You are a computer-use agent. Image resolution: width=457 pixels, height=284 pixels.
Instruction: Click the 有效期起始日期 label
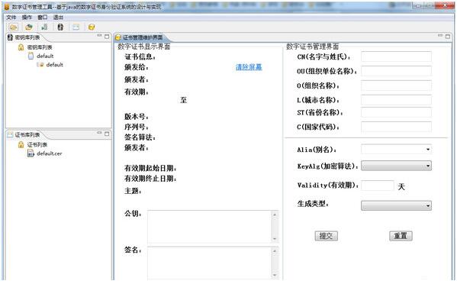(x=151, y=168)
